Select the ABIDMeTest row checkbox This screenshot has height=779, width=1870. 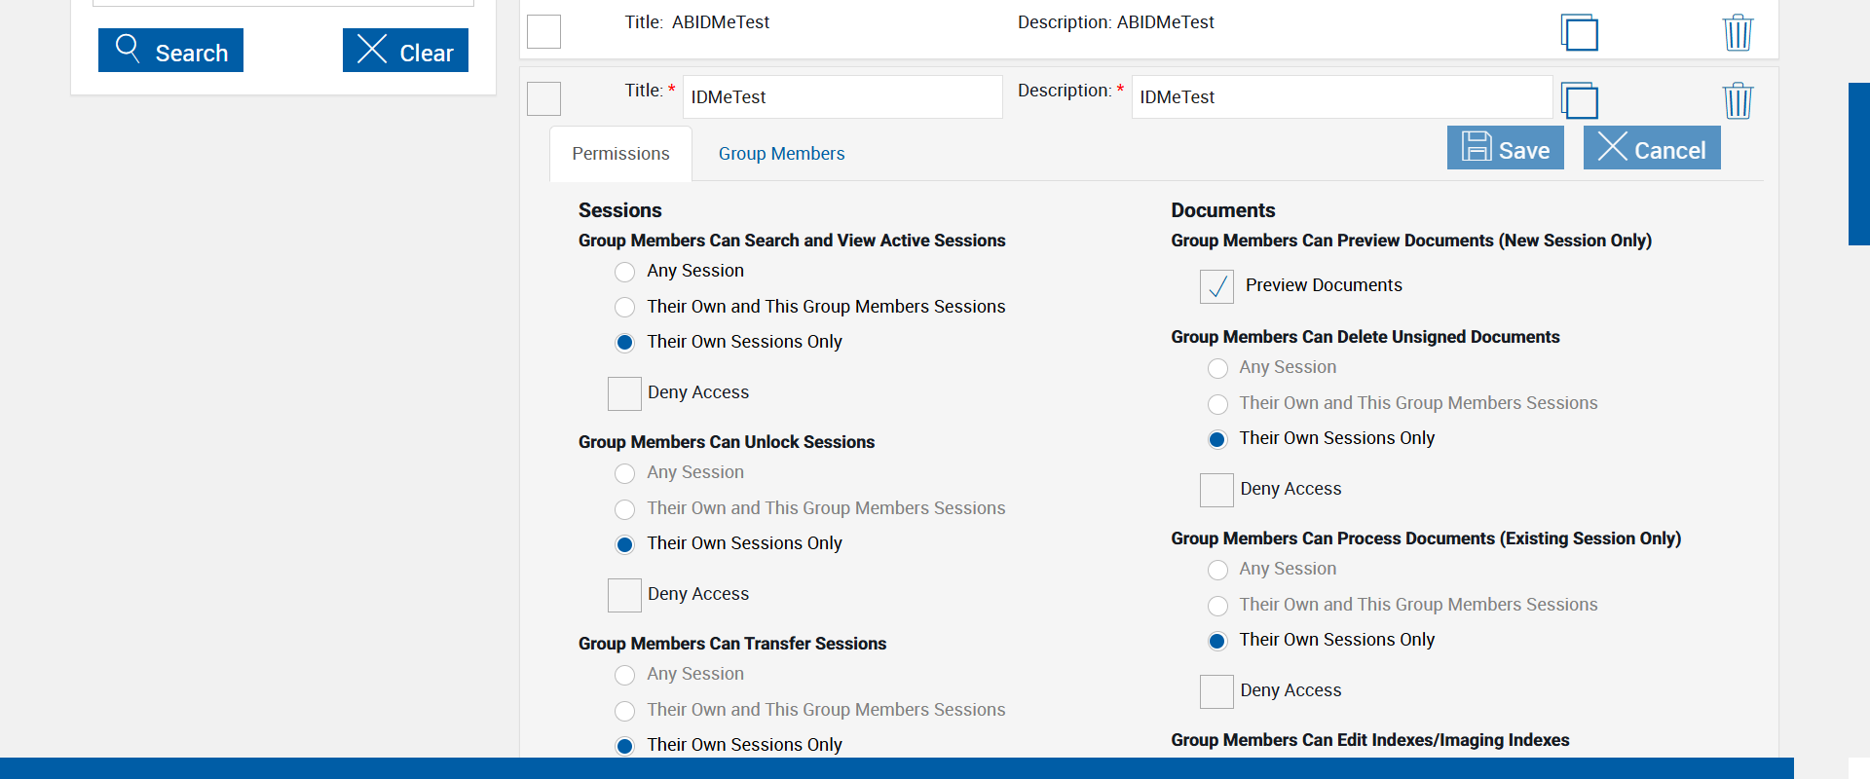tap(543, 31)
